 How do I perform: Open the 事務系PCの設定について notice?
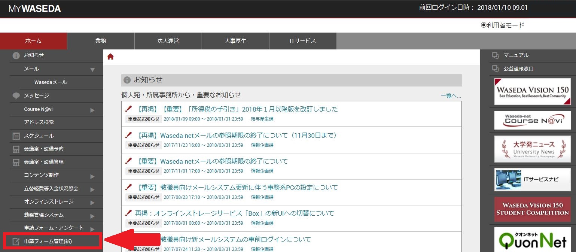coord(236,187)
